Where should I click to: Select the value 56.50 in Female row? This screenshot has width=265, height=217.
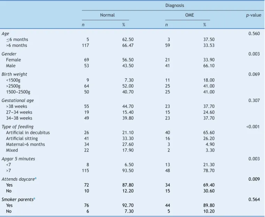coord(128,60)
